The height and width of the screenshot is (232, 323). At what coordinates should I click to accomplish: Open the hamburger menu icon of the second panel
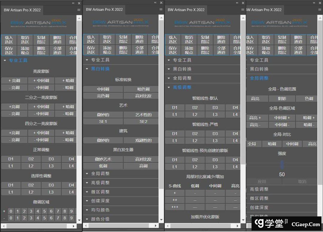click(161, 10)
